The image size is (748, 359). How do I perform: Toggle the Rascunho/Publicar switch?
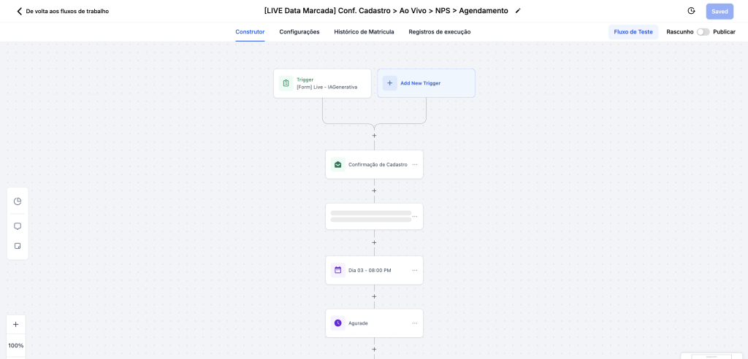(x=703, y=32)
